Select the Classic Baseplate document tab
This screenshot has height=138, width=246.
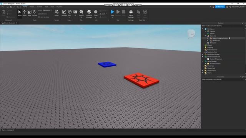[x=10, y=23]
